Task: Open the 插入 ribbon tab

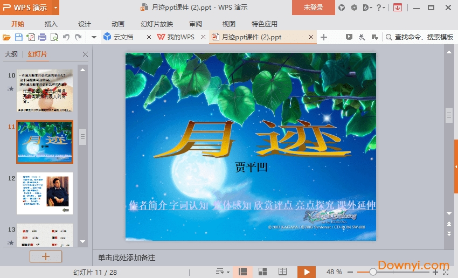Action: pos(51,24)
